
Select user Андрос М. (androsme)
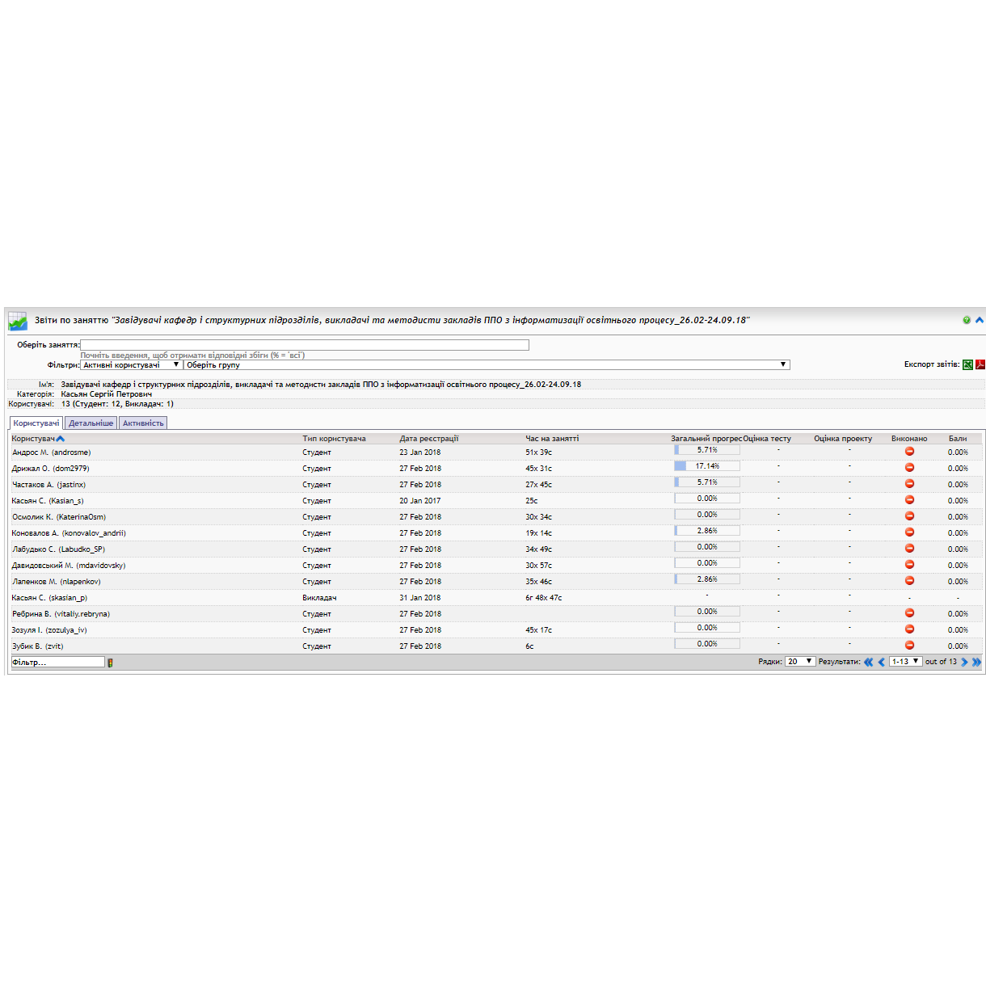click(x=51, y=452)
